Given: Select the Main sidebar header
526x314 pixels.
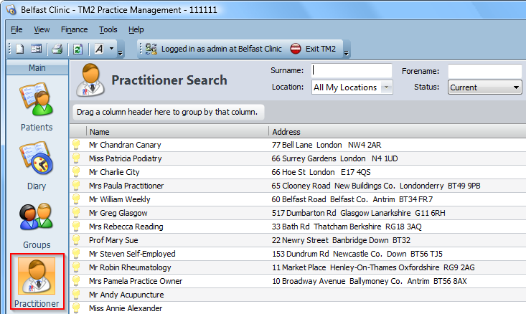Looking at the screenshot, I should tap(37, 67).
